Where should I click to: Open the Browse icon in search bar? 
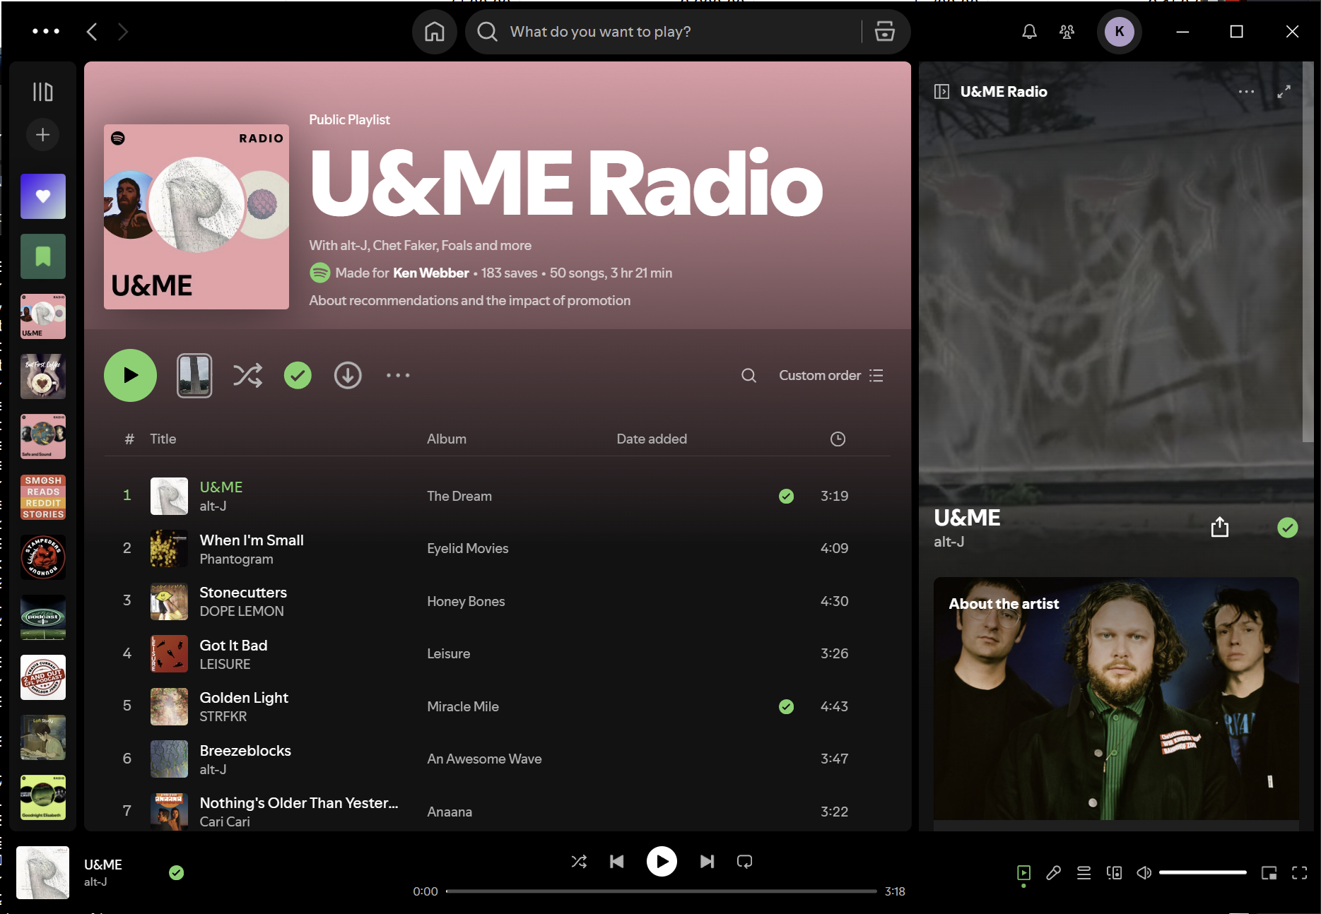click(x=885, y=32)
